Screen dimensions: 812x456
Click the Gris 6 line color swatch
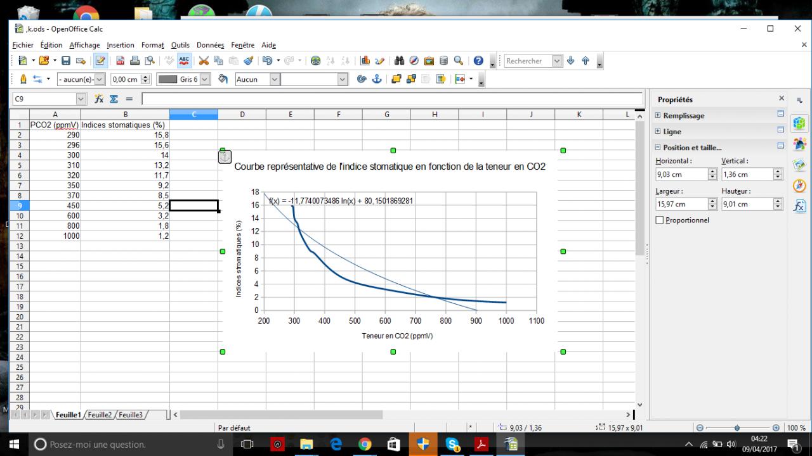[167, 79]
